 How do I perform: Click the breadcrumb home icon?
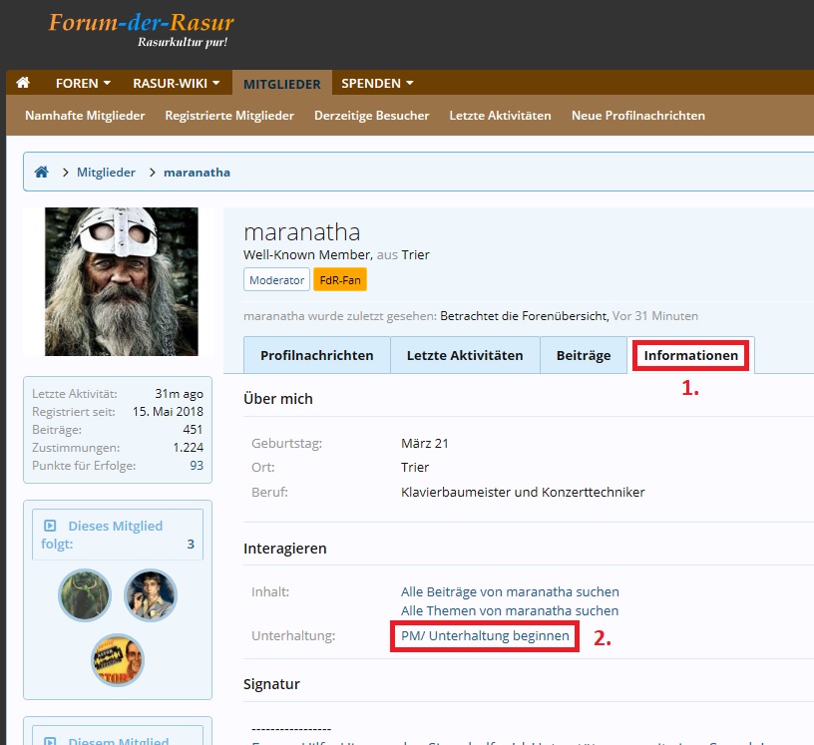[42, 172]
